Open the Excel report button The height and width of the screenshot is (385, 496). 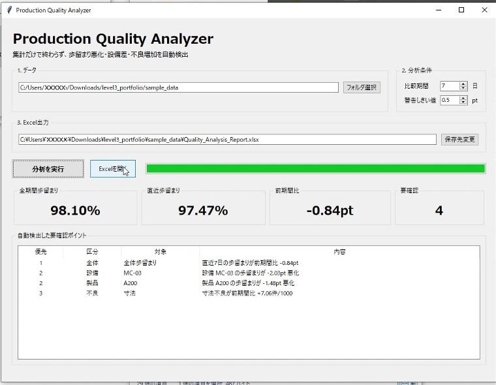[x=113, y=168]
